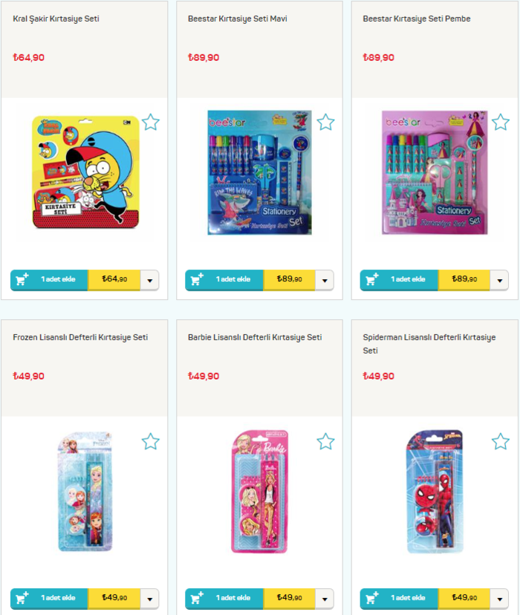520x615 pixels.
Task: Click cart icon for Kral Şakir set
Action: tap(22, 279)
